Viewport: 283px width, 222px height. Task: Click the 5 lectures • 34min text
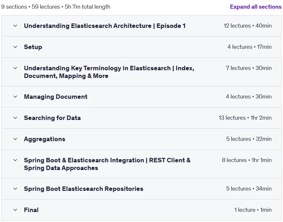pyautogui.click(x=249, y=189)
